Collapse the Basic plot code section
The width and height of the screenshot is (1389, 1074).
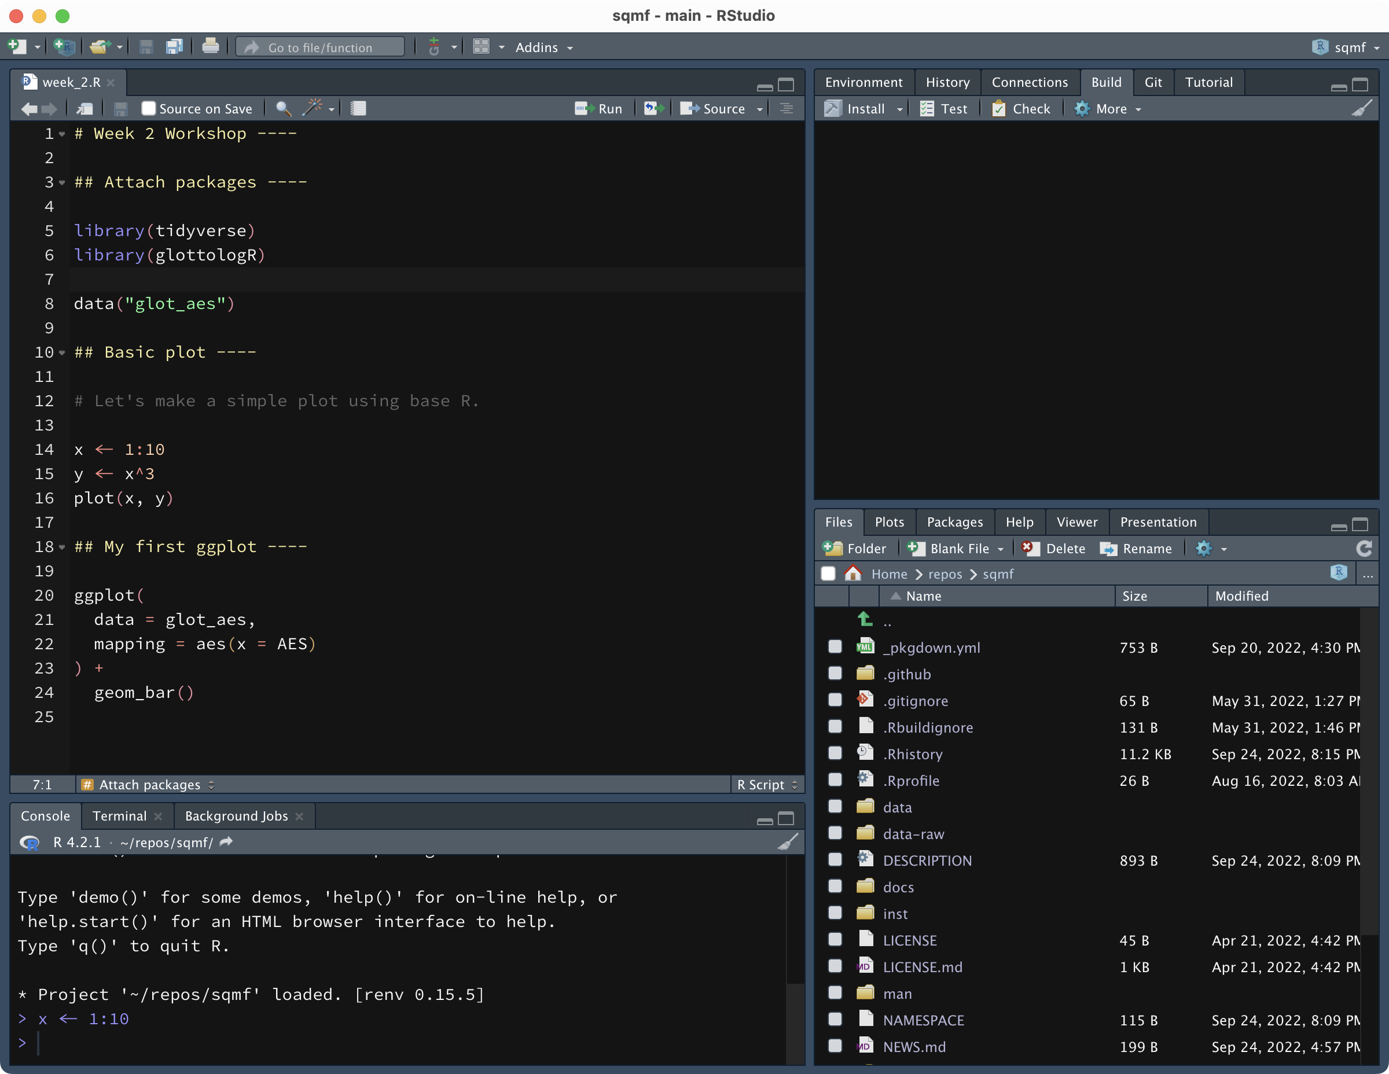[62, 352]
